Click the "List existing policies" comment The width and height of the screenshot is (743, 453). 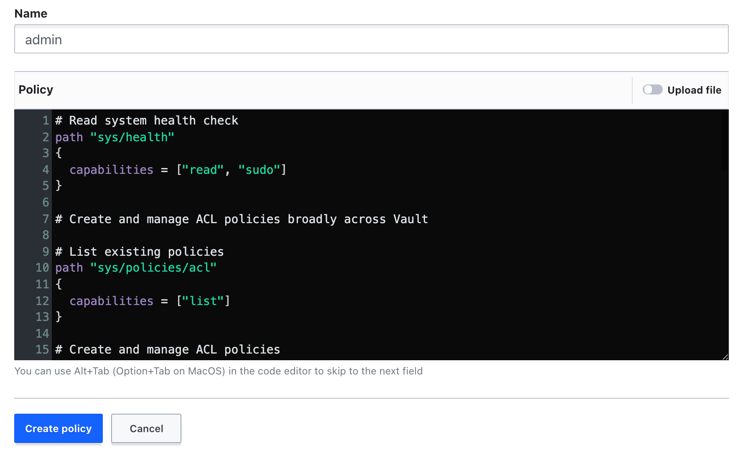146,252
